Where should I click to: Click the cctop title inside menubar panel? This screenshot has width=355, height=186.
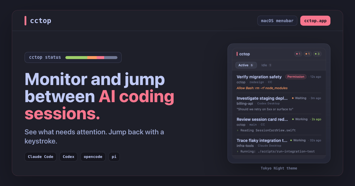[x=245, y=54]
